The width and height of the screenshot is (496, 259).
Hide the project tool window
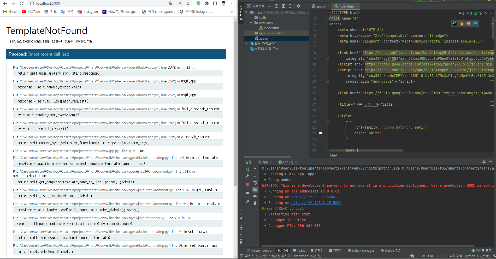(305, 6)
